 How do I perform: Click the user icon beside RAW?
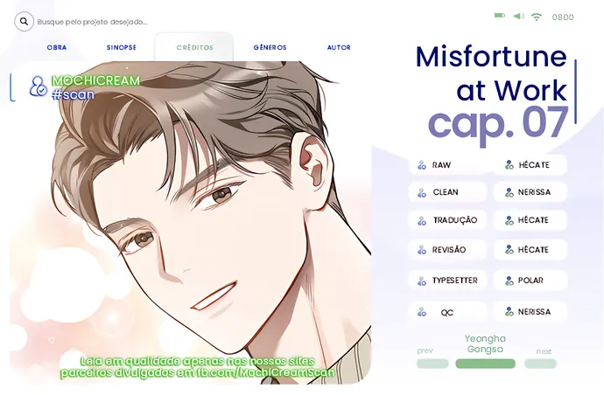pyautogui.click(x=422, y=165)
